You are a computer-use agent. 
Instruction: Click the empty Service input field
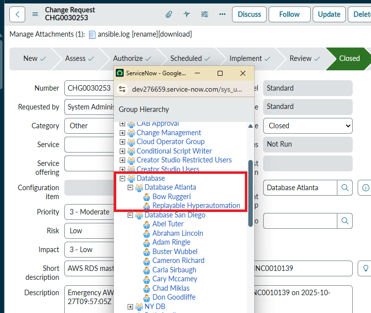click(89, 145)
